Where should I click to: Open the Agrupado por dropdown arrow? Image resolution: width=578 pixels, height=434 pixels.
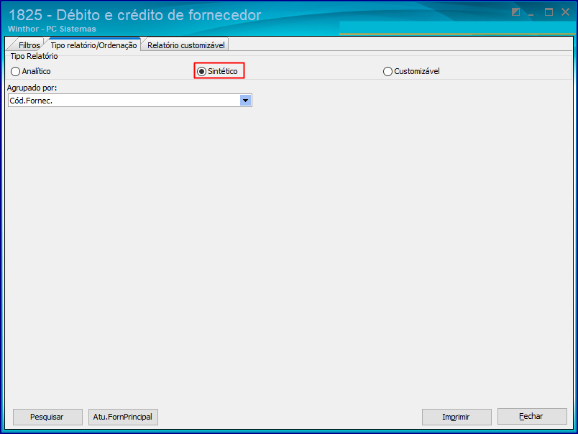coord(245,101)
